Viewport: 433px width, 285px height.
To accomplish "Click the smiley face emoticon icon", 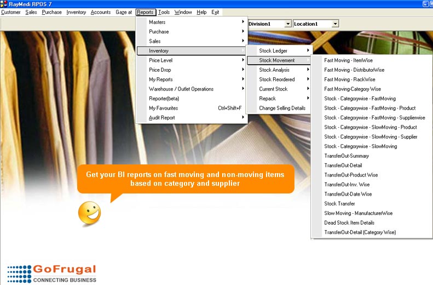I will 89,214.
